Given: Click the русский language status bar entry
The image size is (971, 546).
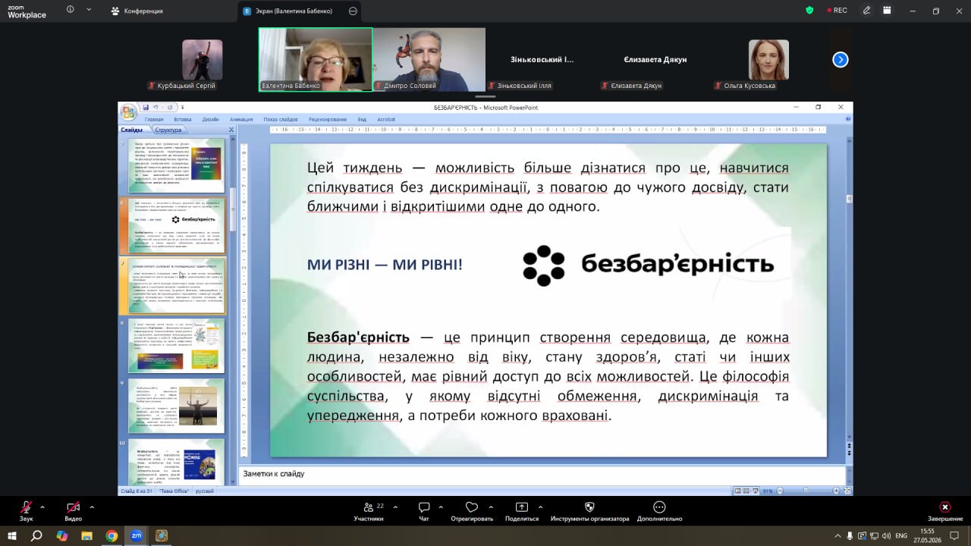Looking at the screenshot, I should (205, 491).
